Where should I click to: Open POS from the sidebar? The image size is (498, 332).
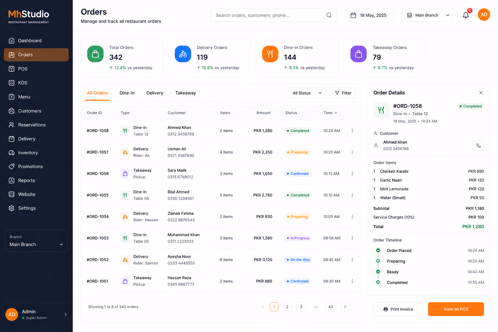click(x=36, y=69)
